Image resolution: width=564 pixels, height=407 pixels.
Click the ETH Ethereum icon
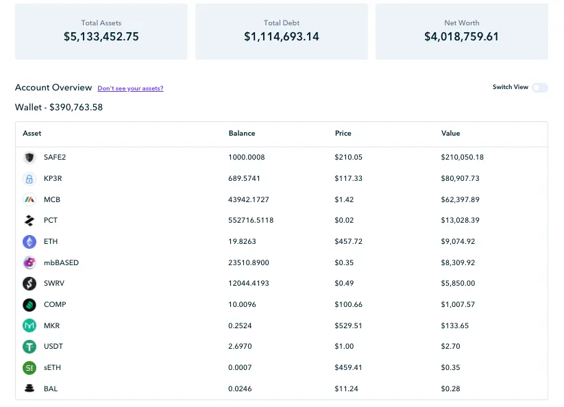coord(29,242)
